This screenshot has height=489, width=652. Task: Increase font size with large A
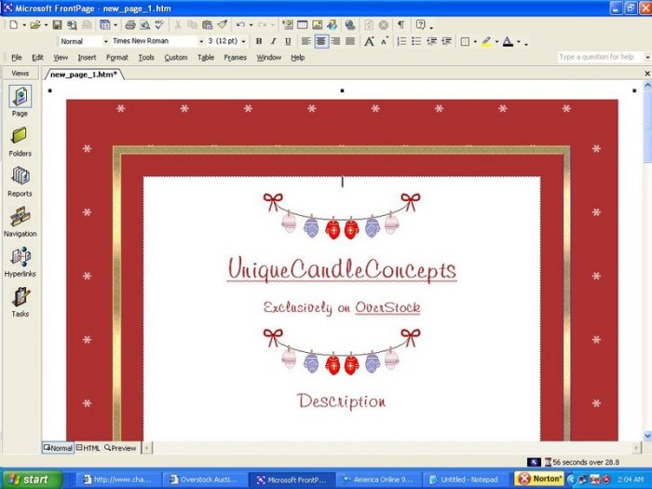(x=369, y=41)
